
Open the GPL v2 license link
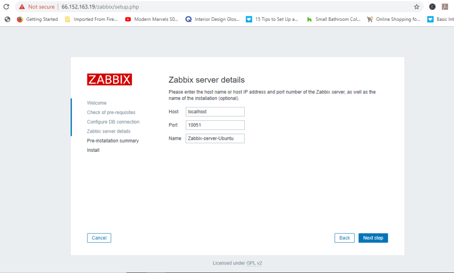coord(253,263)
